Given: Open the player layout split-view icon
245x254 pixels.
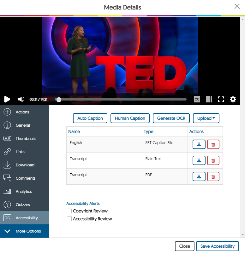Looking at the screenshot, I should [x=209, y=99].
